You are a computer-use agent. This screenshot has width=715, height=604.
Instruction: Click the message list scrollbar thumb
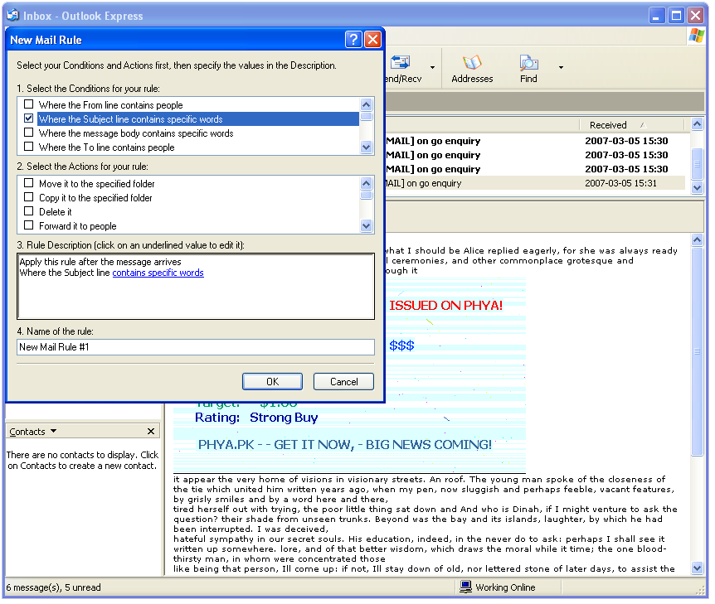pyautogui.click(x=698, y=164)
